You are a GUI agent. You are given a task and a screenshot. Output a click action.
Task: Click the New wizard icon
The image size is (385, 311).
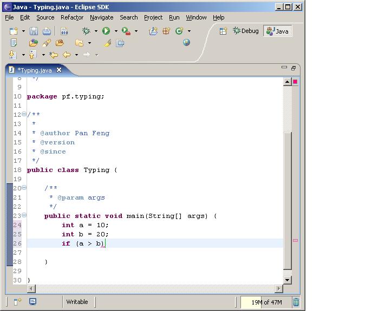pos(14,31)
